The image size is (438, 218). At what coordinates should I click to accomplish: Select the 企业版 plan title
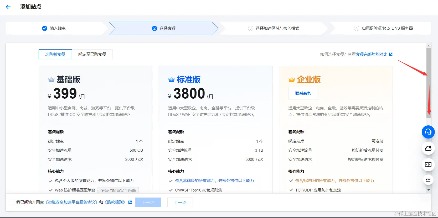(309, 79)
